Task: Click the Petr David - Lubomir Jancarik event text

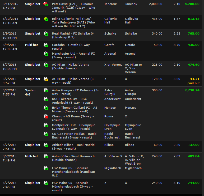Action: point(73,8)
